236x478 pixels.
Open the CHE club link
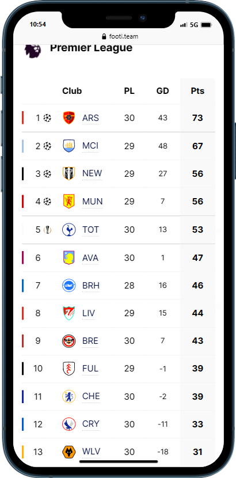[x=91, y=396]
